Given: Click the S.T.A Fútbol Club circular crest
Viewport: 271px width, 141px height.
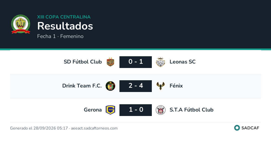Looking at the screenshot, I should pos(161,110).
